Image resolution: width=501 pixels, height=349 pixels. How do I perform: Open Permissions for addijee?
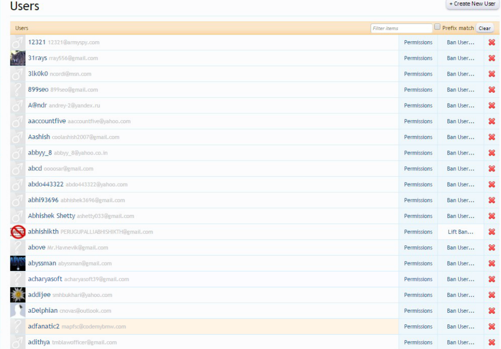[418, 295]
